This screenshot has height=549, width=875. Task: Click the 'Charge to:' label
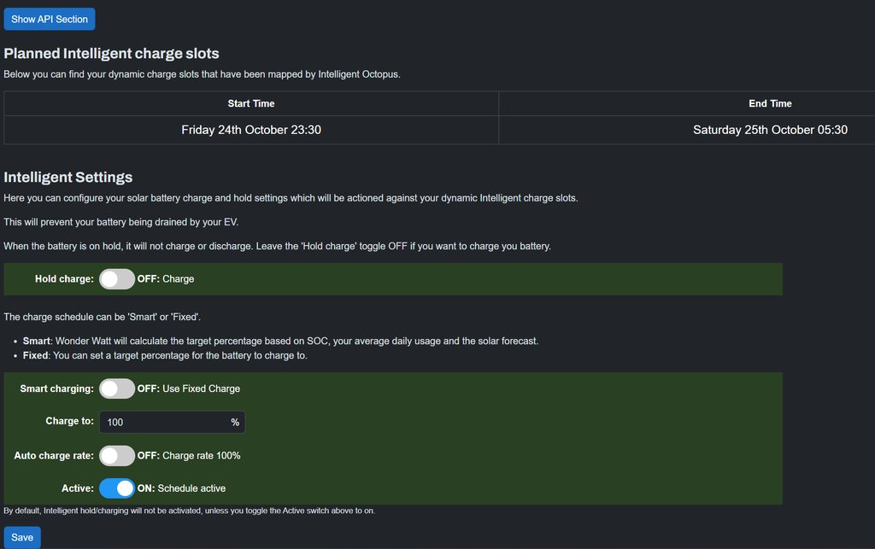69,422
